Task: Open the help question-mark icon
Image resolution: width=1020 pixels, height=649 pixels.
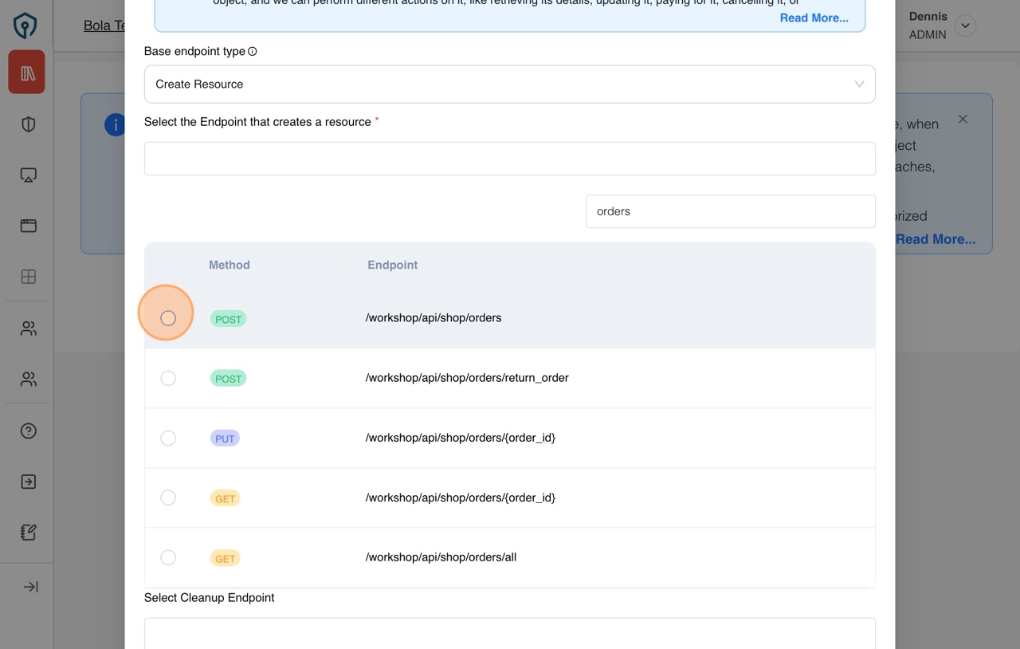Action: (x=27, y=431)
